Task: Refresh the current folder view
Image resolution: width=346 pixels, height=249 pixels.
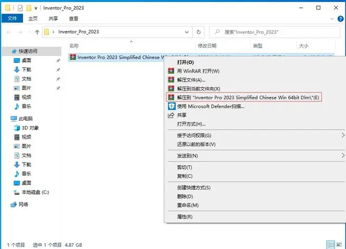Action: [x=199, y=32]
